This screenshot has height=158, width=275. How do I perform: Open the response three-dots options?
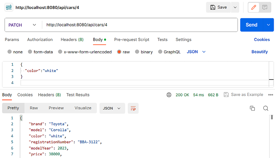click(270, 95)
